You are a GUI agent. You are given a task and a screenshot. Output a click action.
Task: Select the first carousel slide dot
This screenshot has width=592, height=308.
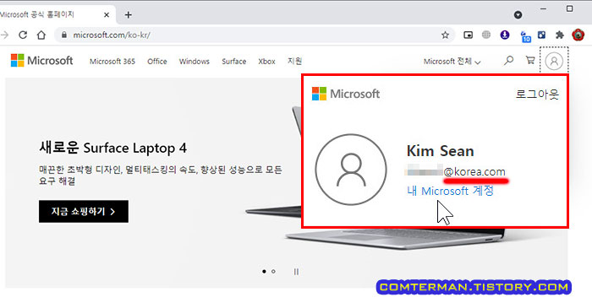[264, 272]
